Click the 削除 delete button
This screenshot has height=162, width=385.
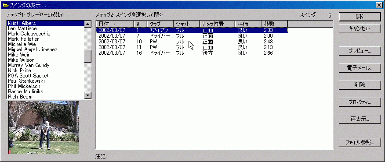pos(360,85)
